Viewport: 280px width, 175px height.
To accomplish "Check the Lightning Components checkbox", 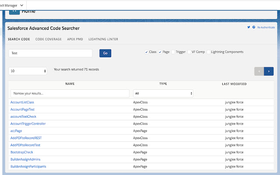I will pos(209,52).
